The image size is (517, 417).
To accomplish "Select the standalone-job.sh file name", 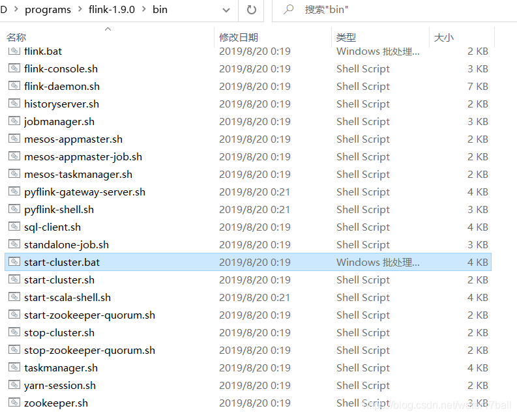I will click(x=66, y=244).
